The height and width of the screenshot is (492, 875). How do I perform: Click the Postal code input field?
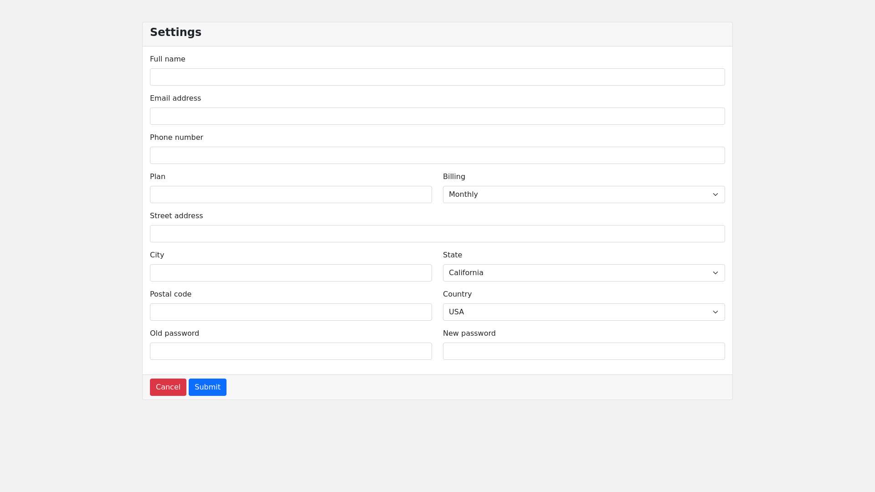[291, 312]
